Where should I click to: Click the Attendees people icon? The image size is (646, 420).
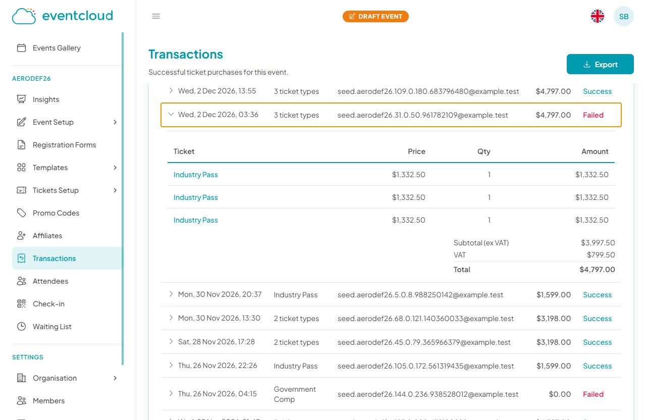pos(21,281)
